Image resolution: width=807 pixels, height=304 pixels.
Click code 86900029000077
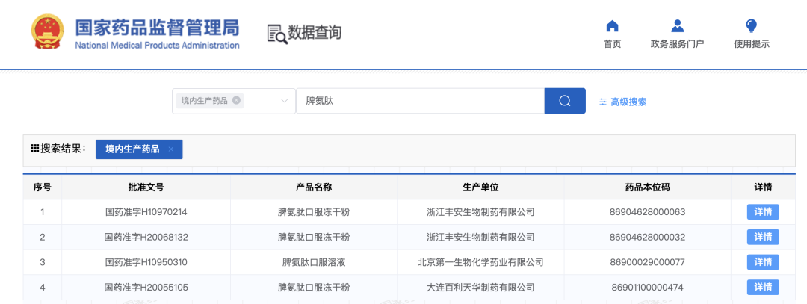pyautogui.click(x=647, y=262)
